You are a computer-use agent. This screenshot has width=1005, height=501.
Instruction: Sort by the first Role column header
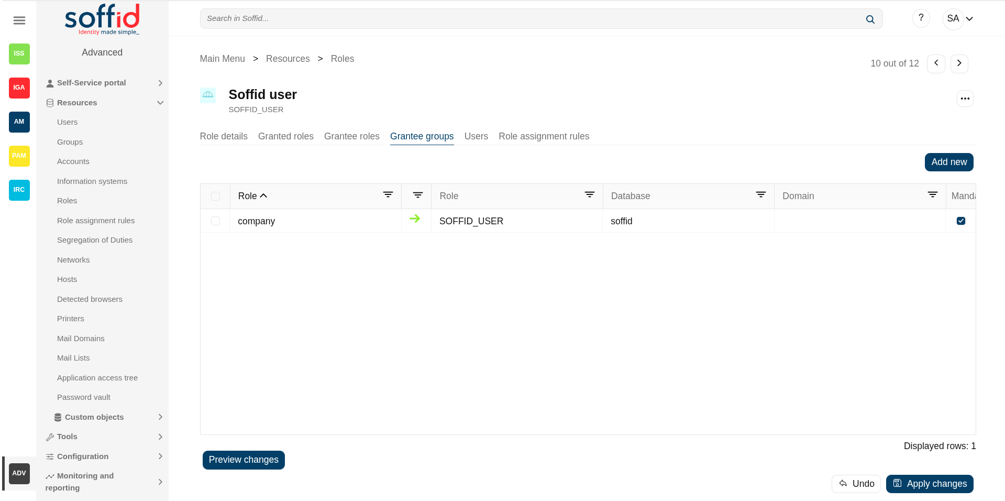[252, 196]
